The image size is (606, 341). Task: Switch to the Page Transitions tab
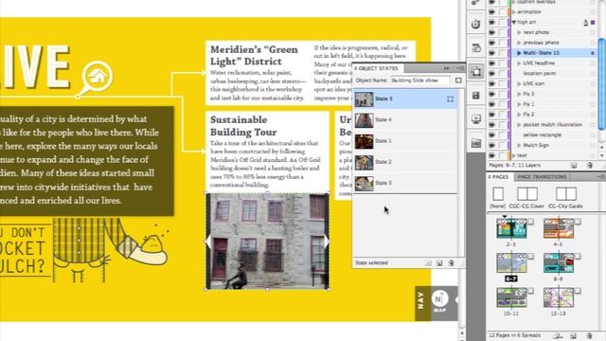point(542,177)
